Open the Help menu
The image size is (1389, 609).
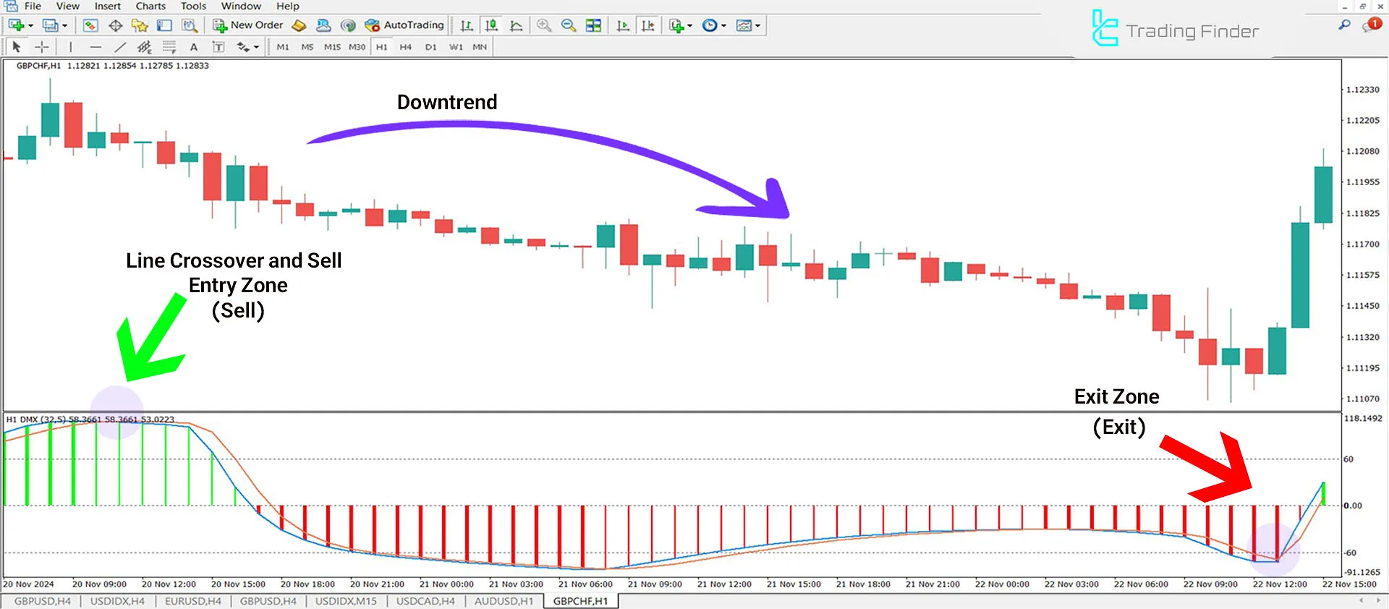coord(287,7)
